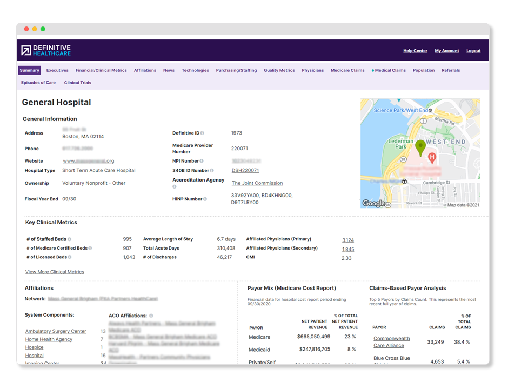Click info icon under Accreditation Agency
This screenshot has height=389, width=508.
[x=175, y=186]
